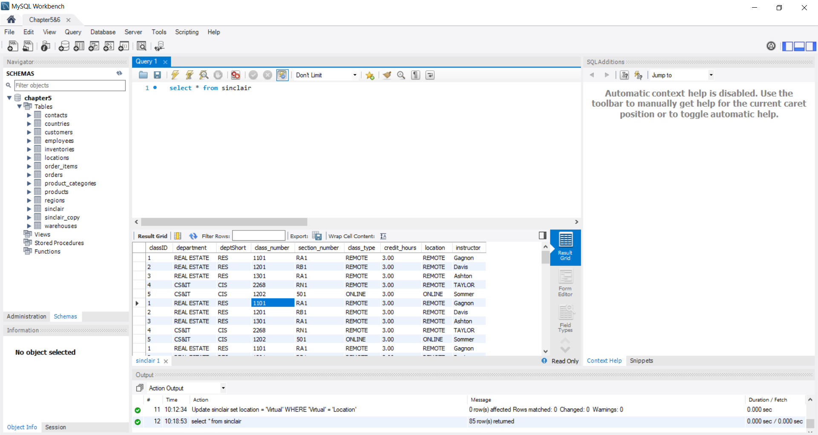Execute the SQL script with lightning bolt icon
This screenshot has height=435, width=818.
click(x=175, y=75)
